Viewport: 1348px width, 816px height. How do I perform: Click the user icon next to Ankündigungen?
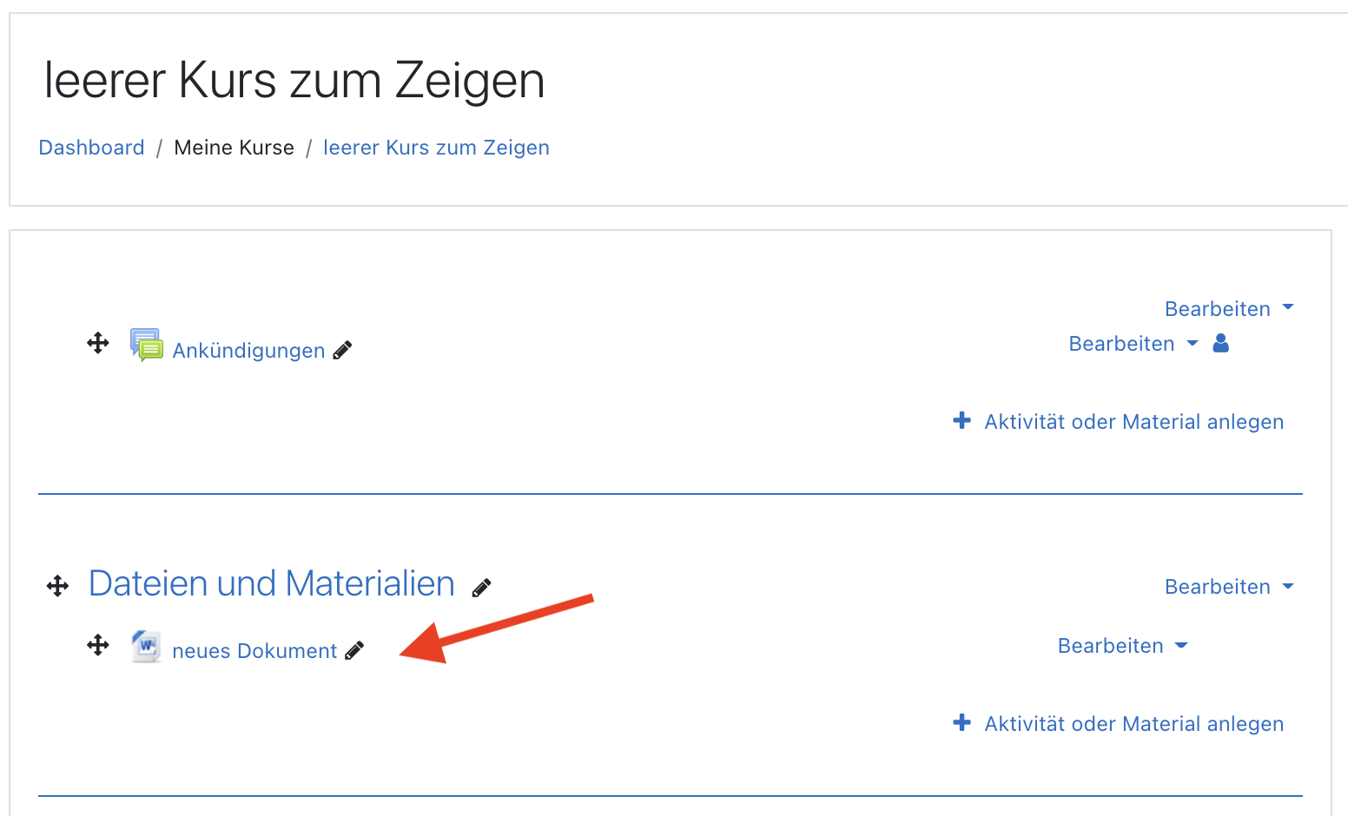coord(1221,343)
